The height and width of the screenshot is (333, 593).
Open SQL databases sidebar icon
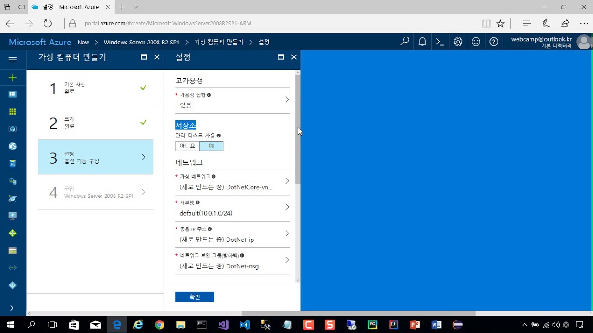[x=13, y=164]
